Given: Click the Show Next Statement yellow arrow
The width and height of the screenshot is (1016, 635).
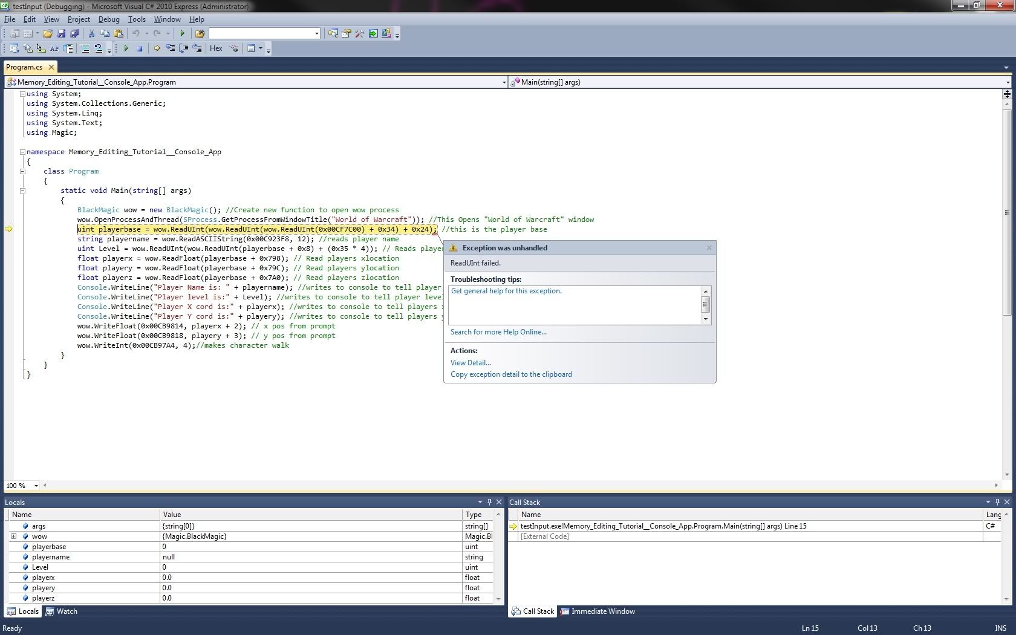Looking at the screenshot, I should (x=157, y=48).
